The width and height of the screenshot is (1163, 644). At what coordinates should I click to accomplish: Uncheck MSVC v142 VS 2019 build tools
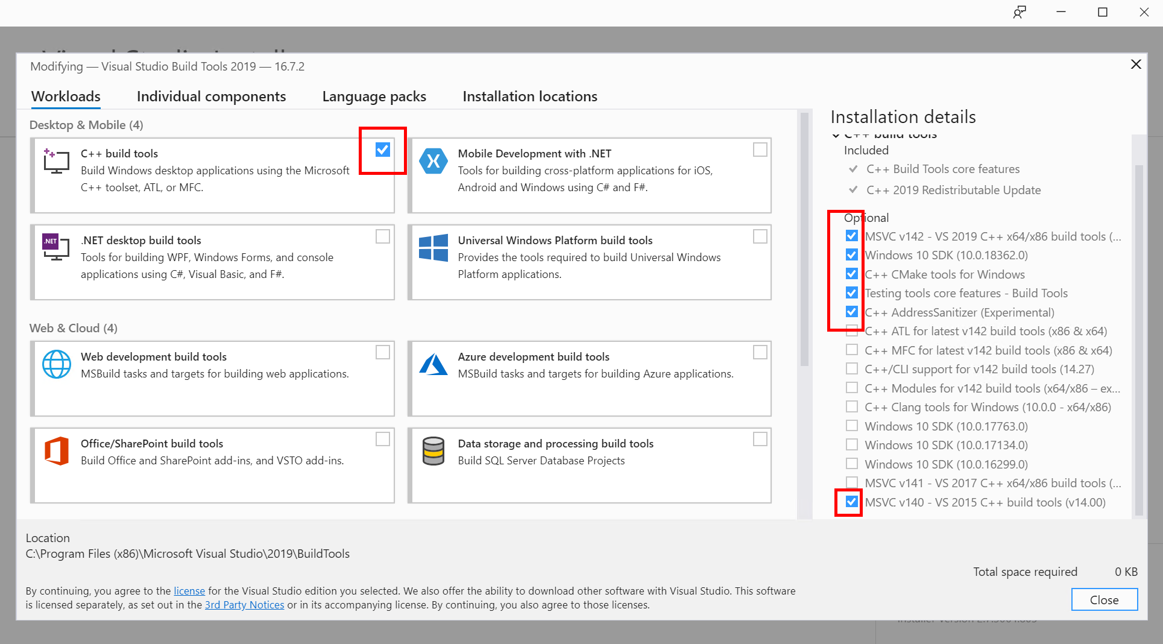(852, 236)
